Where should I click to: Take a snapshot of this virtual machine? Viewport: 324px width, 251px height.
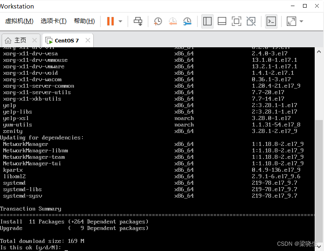pos(158,21)
